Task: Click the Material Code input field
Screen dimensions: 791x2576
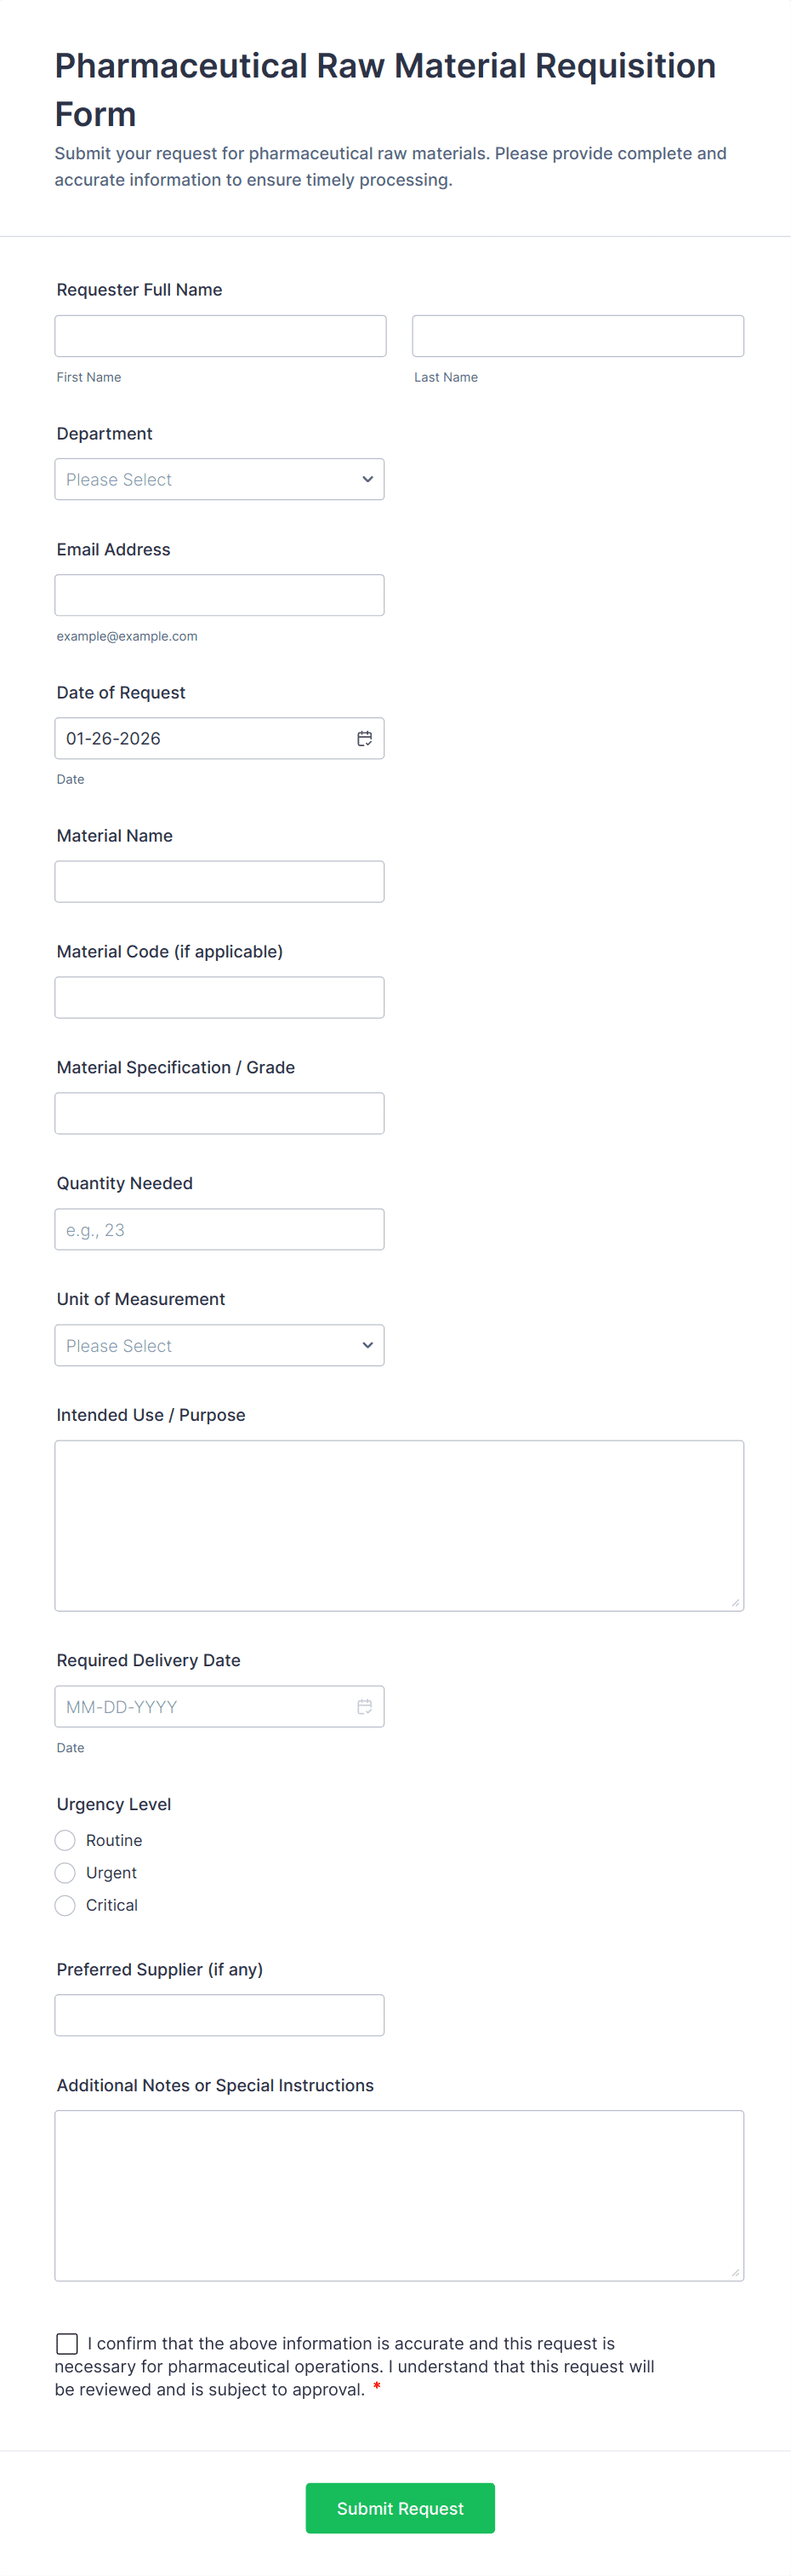Action: click(x=219, y=997)
